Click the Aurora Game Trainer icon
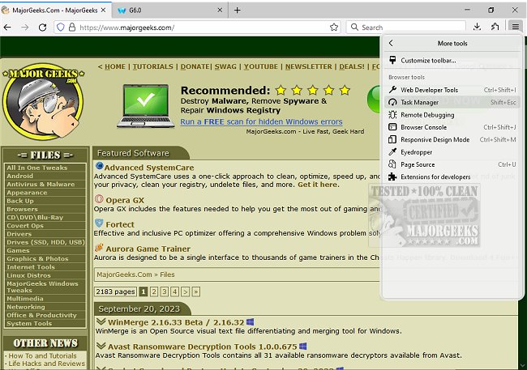Viewport: 527px width, 370px height. [99, 248]
